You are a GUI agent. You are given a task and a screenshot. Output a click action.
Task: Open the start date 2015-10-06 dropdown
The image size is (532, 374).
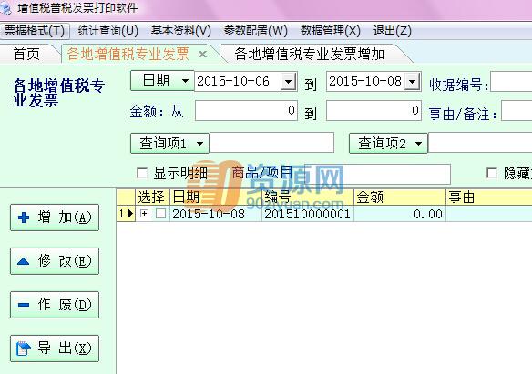289,81
